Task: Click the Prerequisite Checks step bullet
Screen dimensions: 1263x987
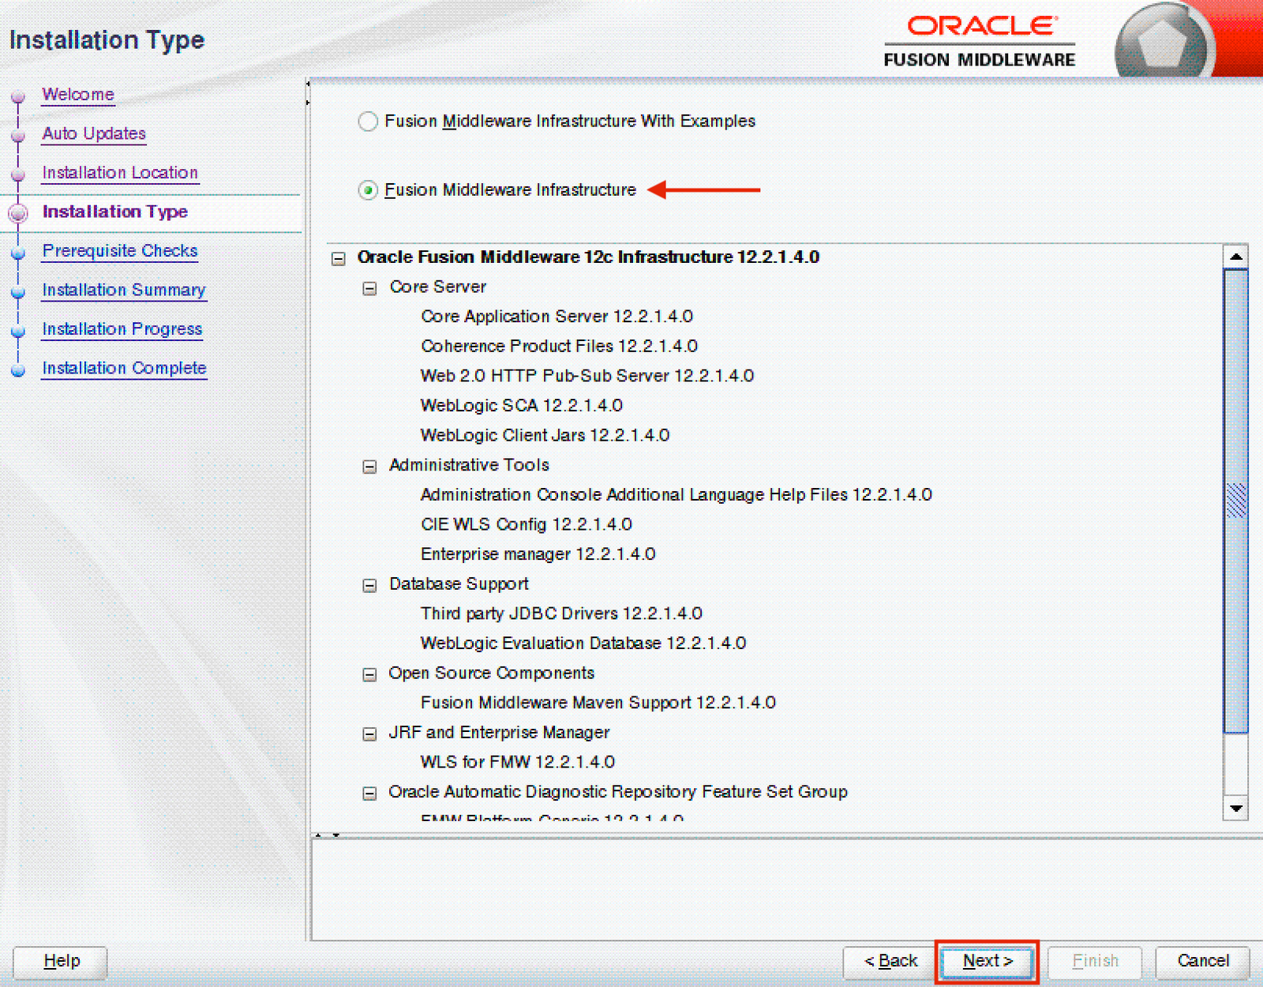Action: pos(18,253)
